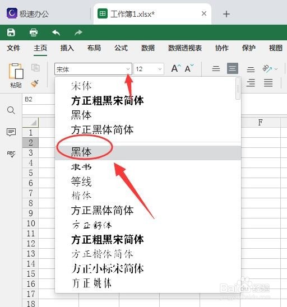This screenshot has height=307, width=287.
Task: Click the 极速办公 home tab
Action: (x=27, y=13)
